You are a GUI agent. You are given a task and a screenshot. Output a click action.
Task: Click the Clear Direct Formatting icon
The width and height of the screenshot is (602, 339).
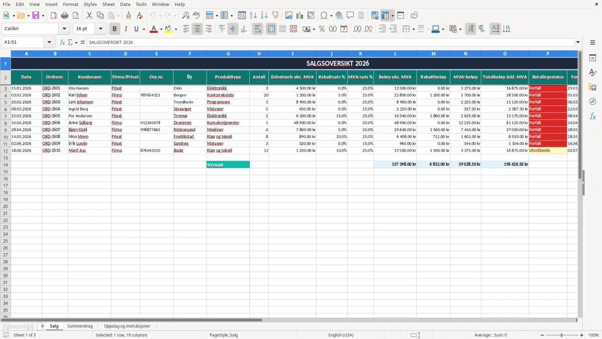pos(140,16)
